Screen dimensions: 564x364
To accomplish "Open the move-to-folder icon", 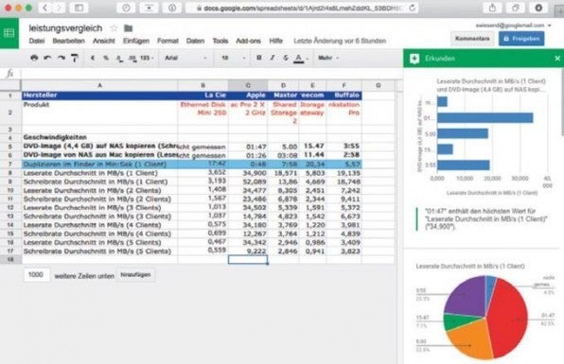I will click(x=128, y=28).
